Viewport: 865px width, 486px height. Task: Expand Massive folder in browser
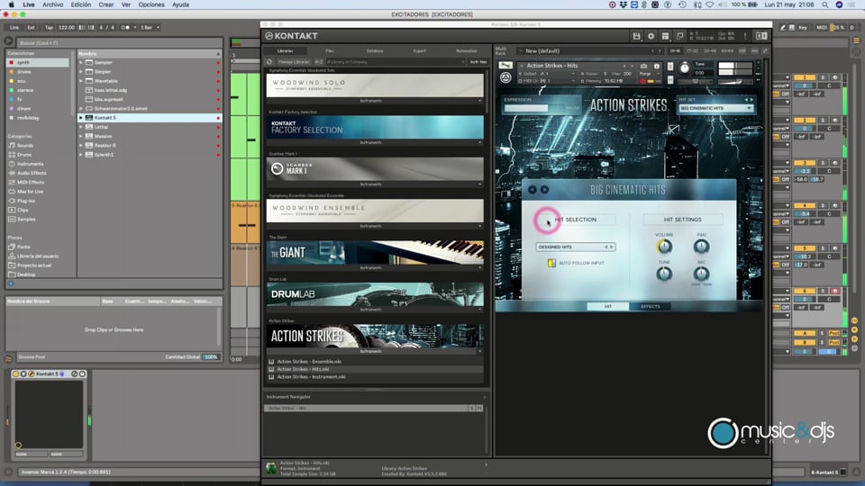click(81, 136)
